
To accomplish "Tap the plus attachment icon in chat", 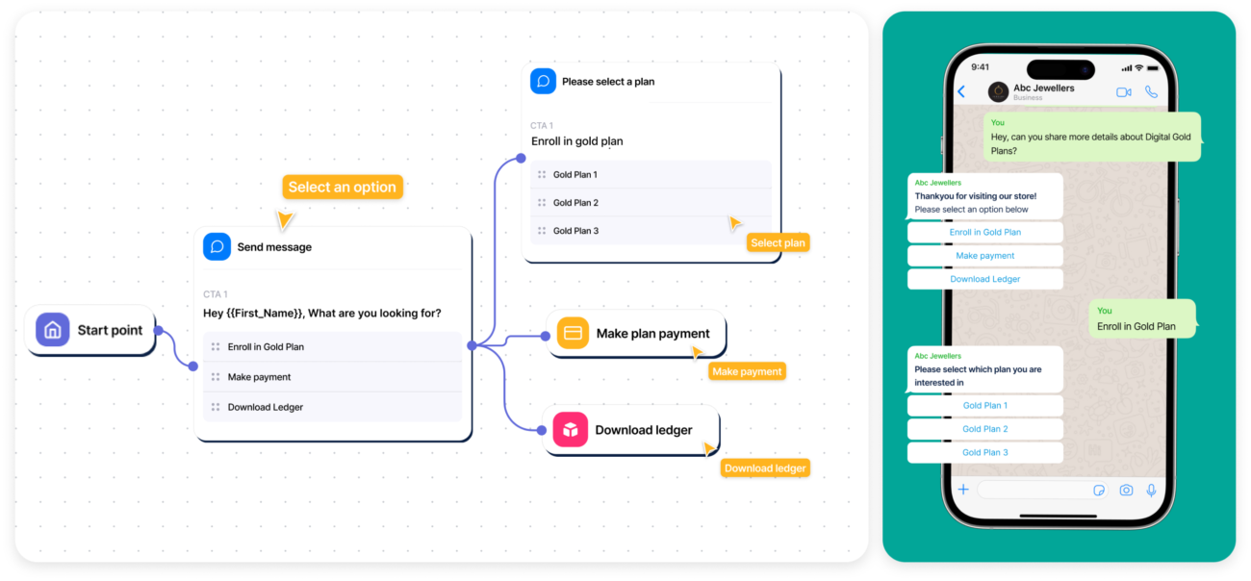I will [962, 491].
